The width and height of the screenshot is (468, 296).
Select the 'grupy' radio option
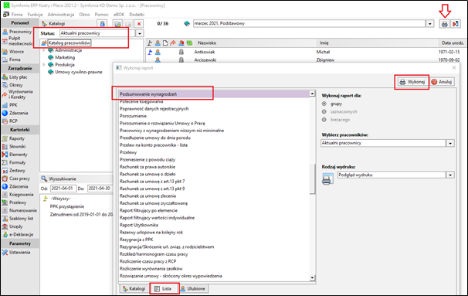[x=324, y=104]
